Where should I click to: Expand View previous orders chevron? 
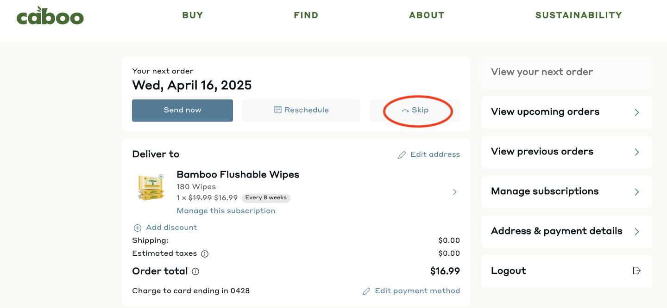pos(637,152)
